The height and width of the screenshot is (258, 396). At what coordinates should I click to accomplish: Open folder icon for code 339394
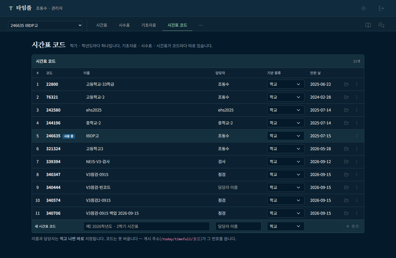coord(346,162)
